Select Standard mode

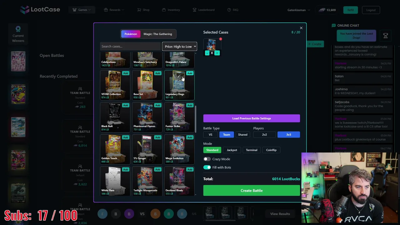coord(212,150)
